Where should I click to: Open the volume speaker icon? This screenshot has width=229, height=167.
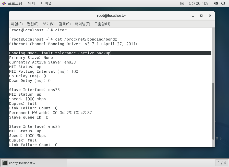(x=216, y=3)
